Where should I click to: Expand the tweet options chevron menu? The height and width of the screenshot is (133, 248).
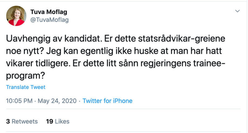pos(237,11)
